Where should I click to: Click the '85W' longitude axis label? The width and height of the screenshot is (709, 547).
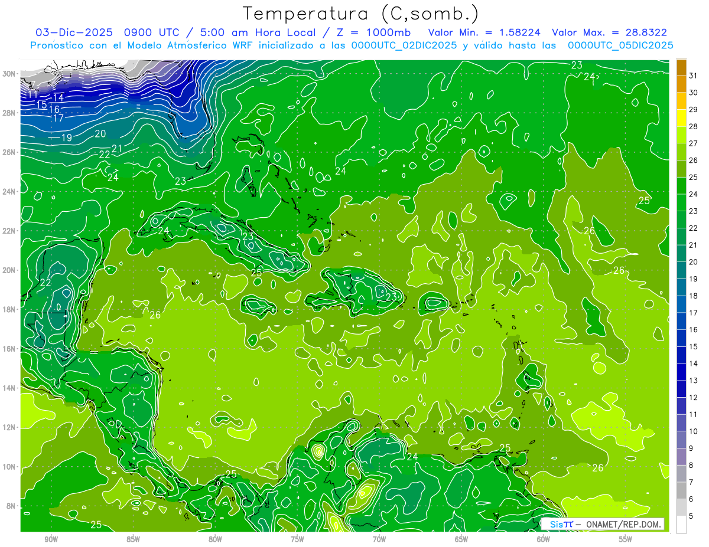133,539
